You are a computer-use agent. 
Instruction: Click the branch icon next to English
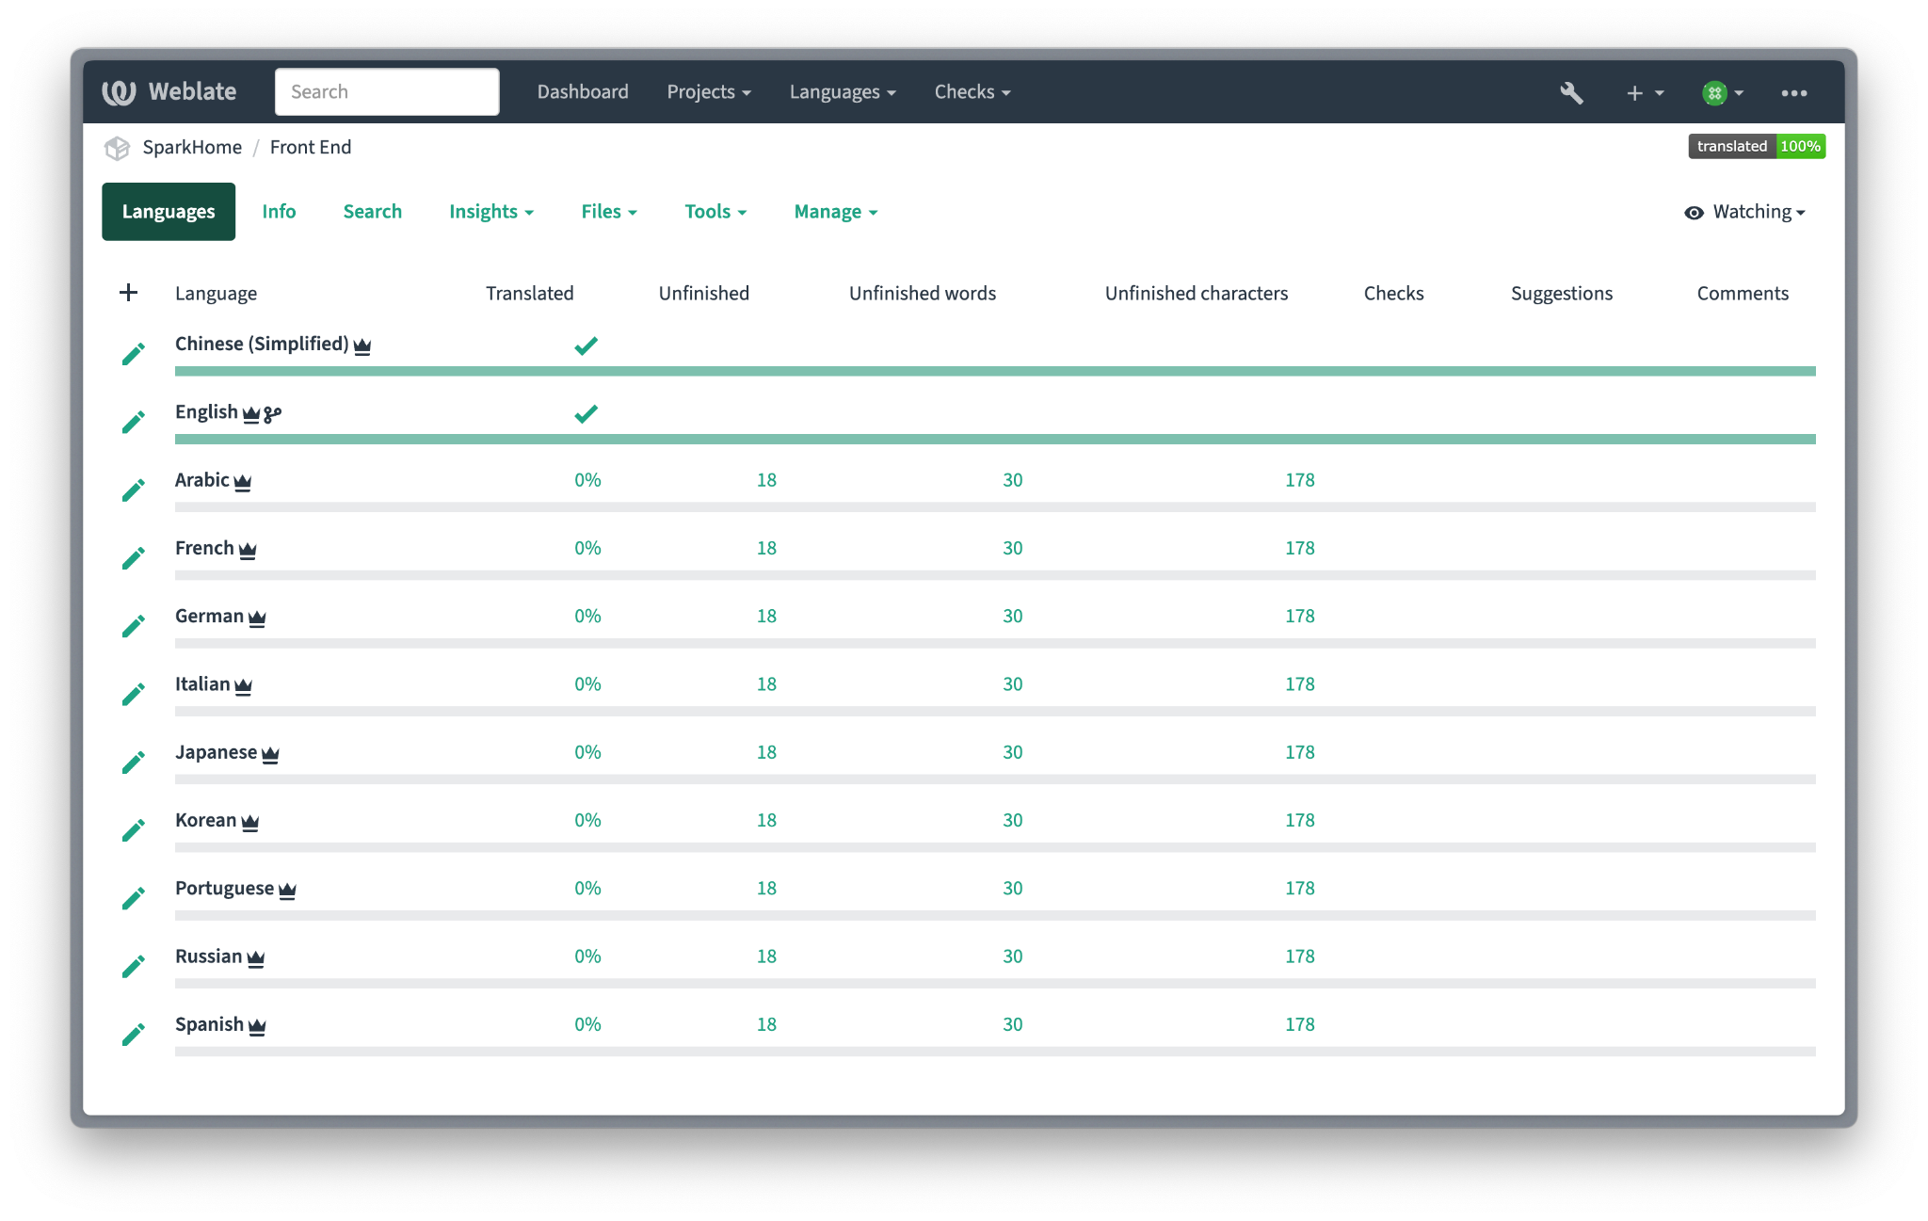[273, 414]
